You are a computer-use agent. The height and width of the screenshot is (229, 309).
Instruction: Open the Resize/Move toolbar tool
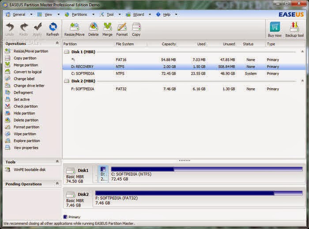[x=74, y=29]
